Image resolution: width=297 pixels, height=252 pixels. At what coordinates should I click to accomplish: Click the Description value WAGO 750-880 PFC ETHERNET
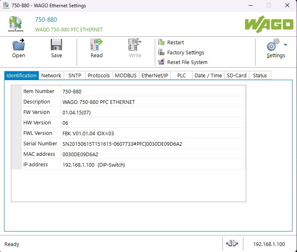98,102
